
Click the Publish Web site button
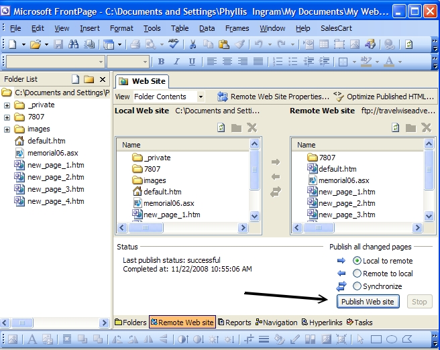[368, 302]
